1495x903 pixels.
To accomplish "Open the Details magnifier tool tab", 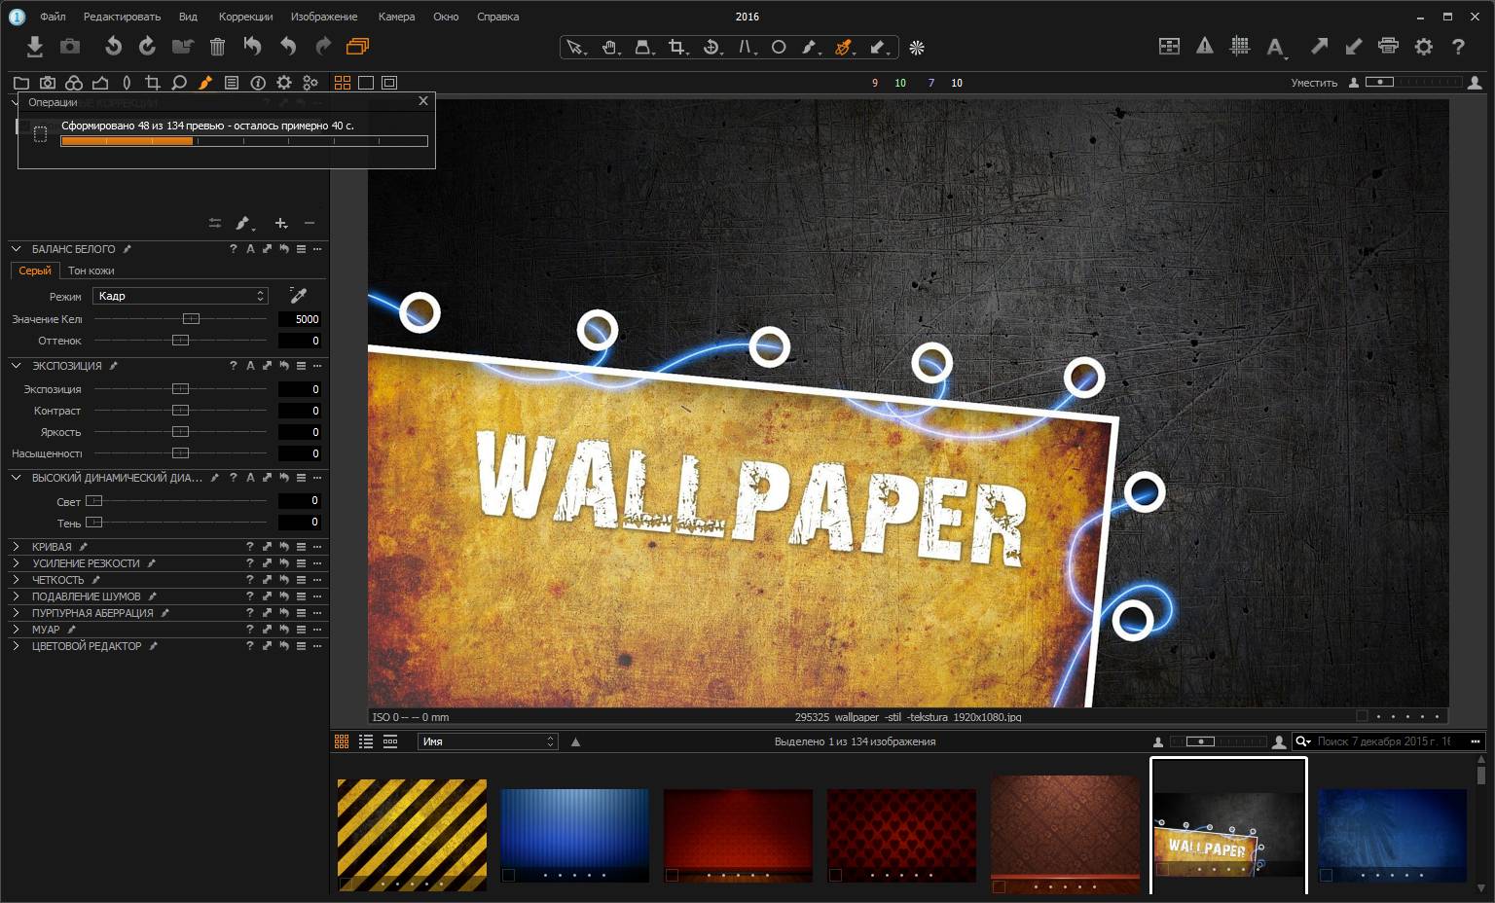I will click(179, 83).
